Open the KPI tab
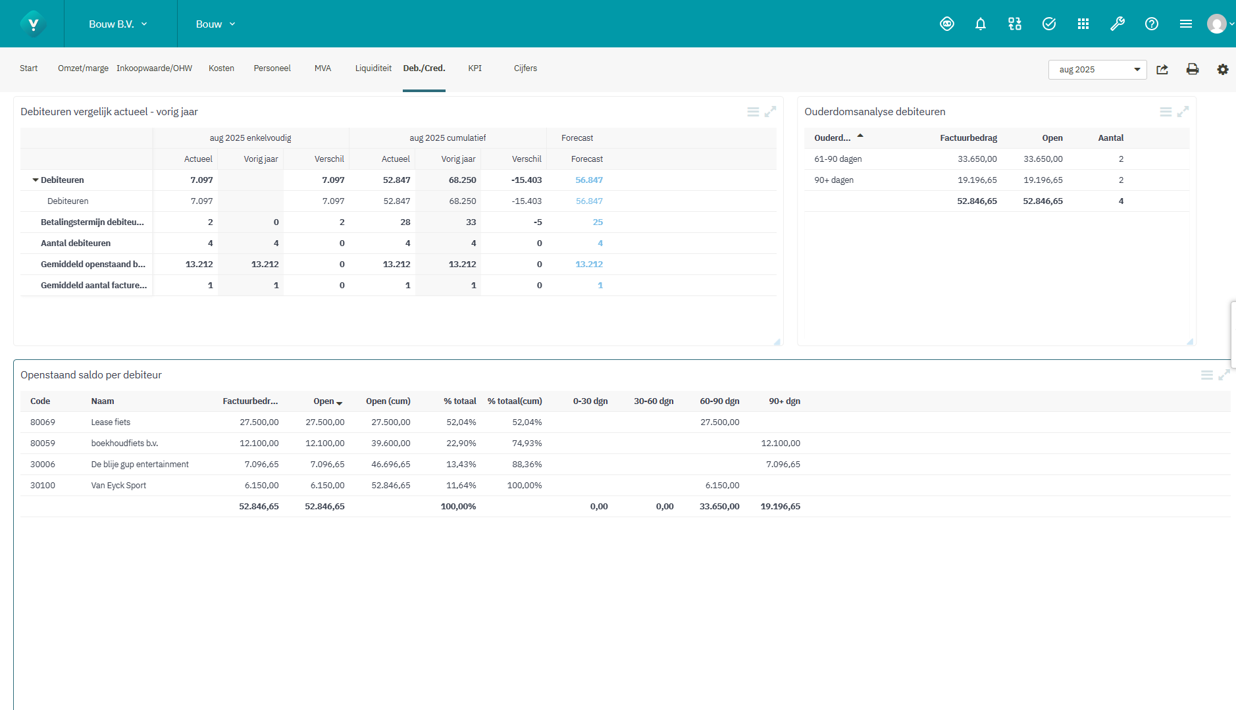Image resolution: width=1236 pixels, height=710 pixels. coord(475,68)
